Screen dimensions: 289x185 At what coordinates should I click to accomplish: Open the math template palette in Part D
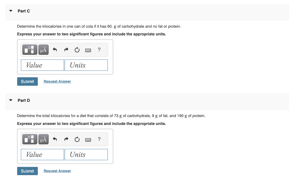(x=29, y=139)
